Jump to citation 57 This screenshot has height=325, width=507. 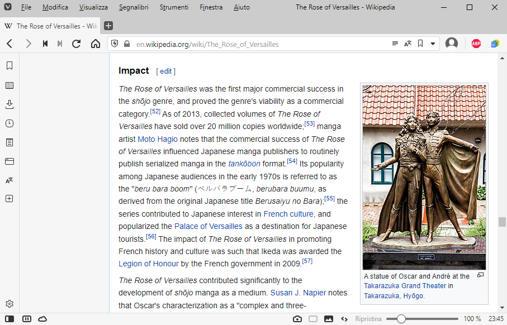pos(307,261)
